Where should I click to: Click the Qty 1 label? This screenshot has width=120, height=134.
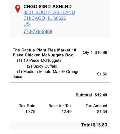(x=88, y=53)
